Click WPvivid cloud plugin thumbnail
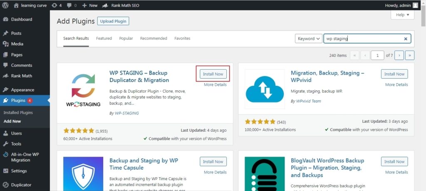This screenshot has height=191, width=426. (265, 89)
